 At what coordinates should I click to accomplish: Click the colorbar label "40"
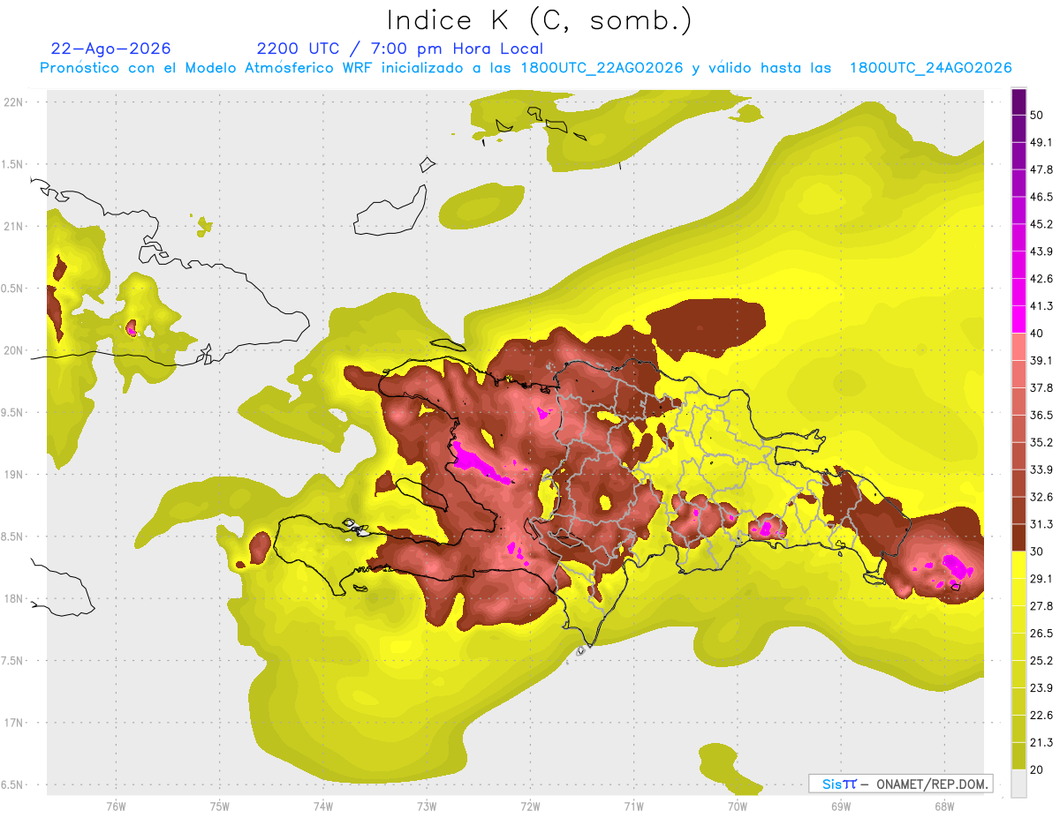tap(1037, 334)
